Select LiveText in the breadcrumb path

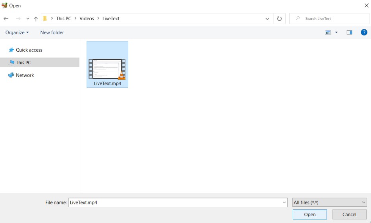coord(111,18)
